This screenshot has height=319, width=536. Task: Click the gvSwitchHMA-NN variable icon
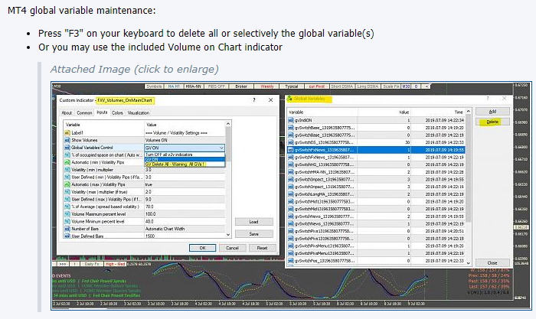(x=291, y=172)
